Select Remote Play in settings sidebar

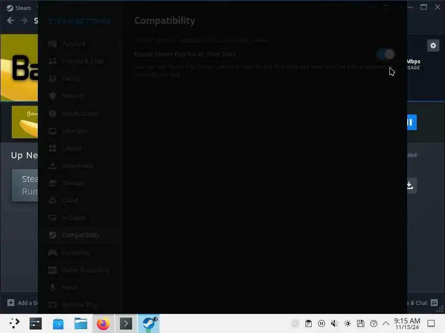pos(80,305)
